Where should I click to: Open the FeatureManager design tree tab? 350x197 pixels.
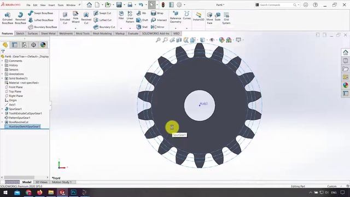click(5, 45)
